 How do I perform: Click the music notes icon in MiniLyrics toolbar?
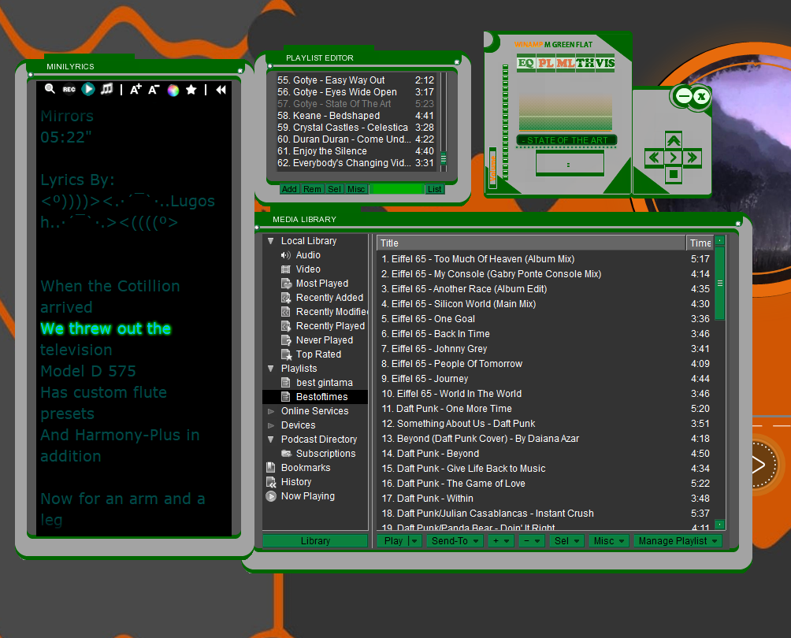(x=106, y=89)
